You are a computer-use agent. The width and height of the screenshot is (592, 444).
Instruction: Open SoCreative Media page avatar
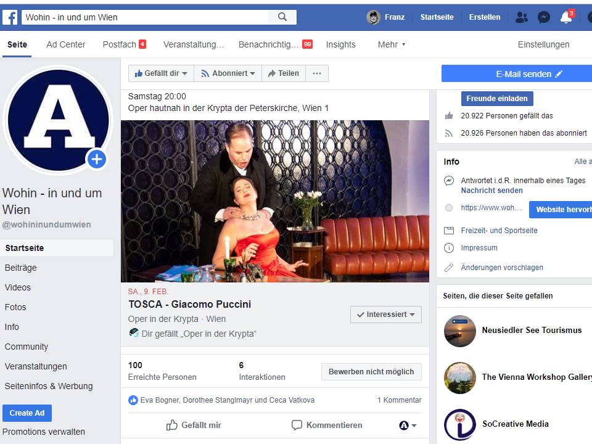[x=460, y=424]
